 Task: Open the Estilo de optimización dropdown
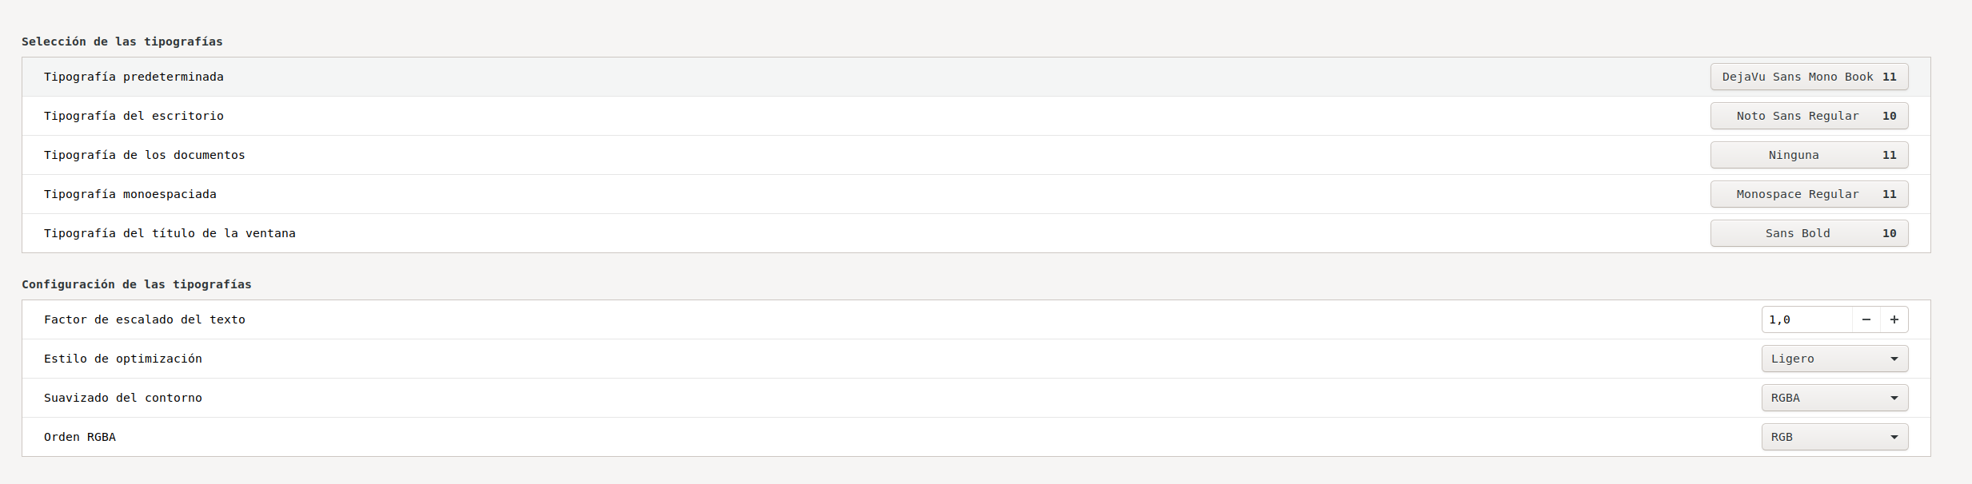click(x=1834, y=359)
